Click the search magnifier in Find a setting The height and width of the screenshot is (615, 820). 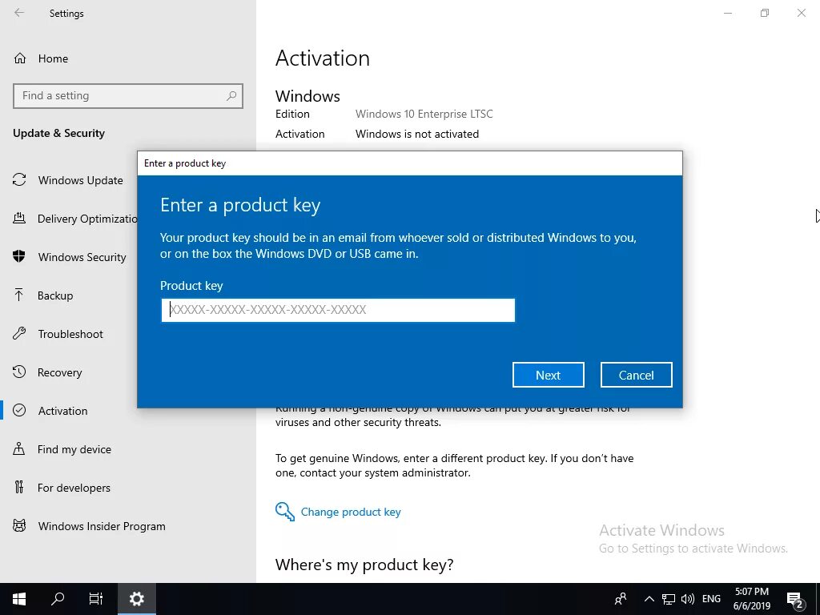click(231, 96)
